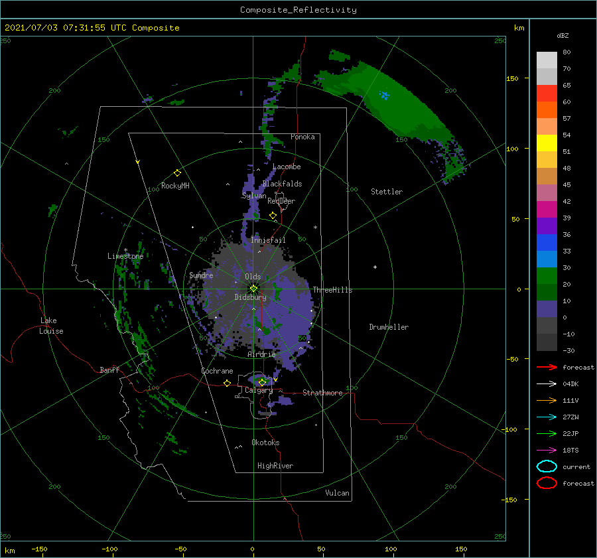Click the Okotoks city label
The width and height of the screenshot is (597, 558).
point(265,443)
